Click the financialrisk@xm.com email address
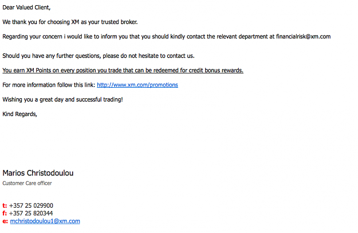Screen dimensions: 358x233 303,37
